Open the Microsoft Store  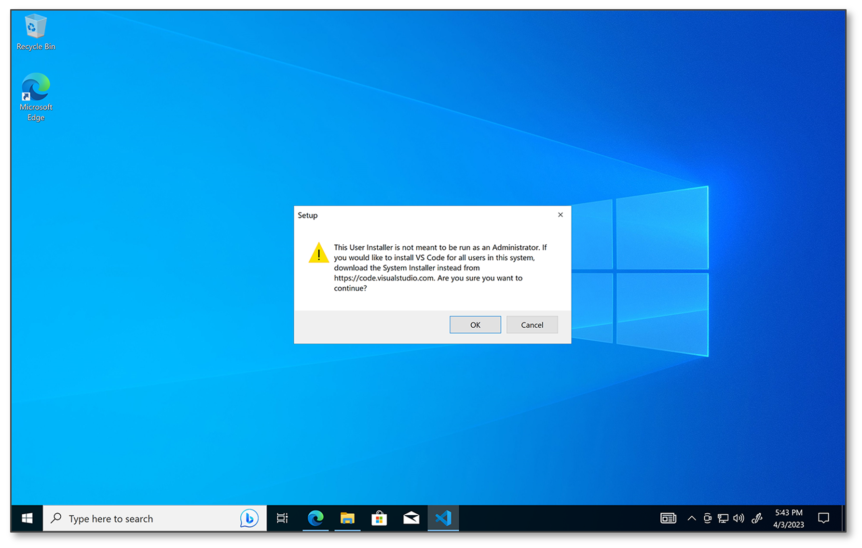coord(379,518)
